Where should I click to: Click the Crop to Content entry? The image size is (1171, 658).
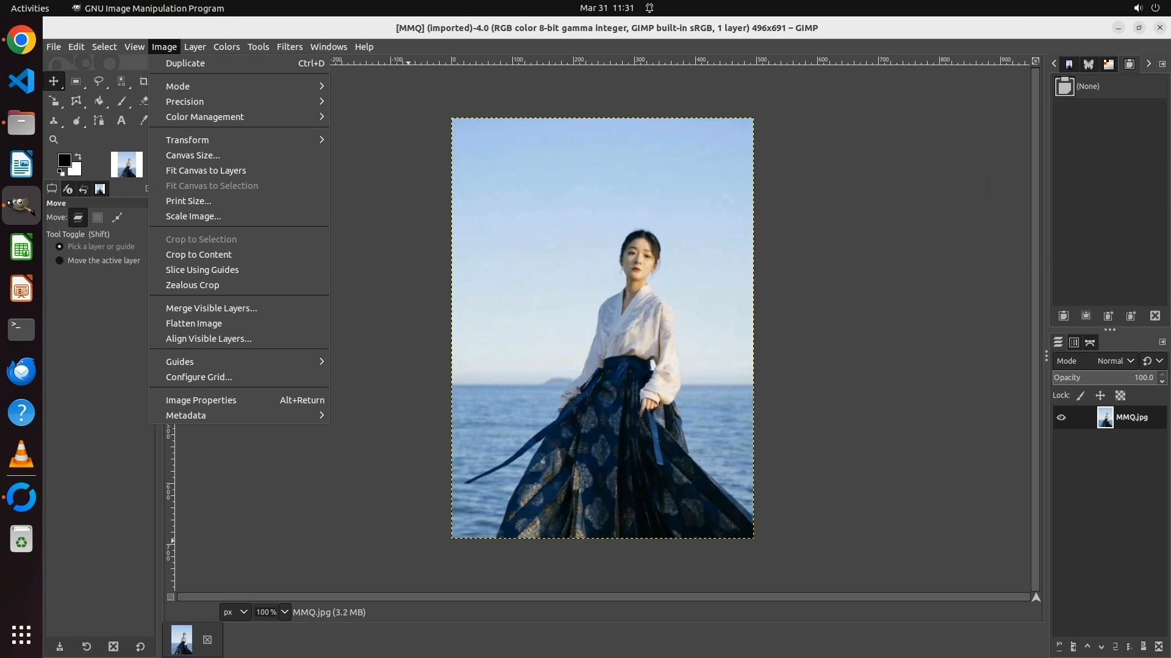199,255
